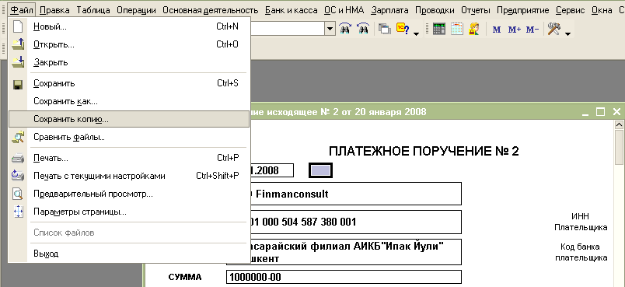
Task: Click the binoculars find-next icon
Action: click(x=345, y=28)
